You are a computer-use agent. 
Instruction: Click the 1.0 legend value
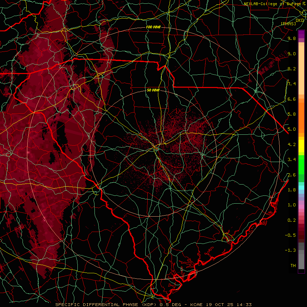[292, 205]
